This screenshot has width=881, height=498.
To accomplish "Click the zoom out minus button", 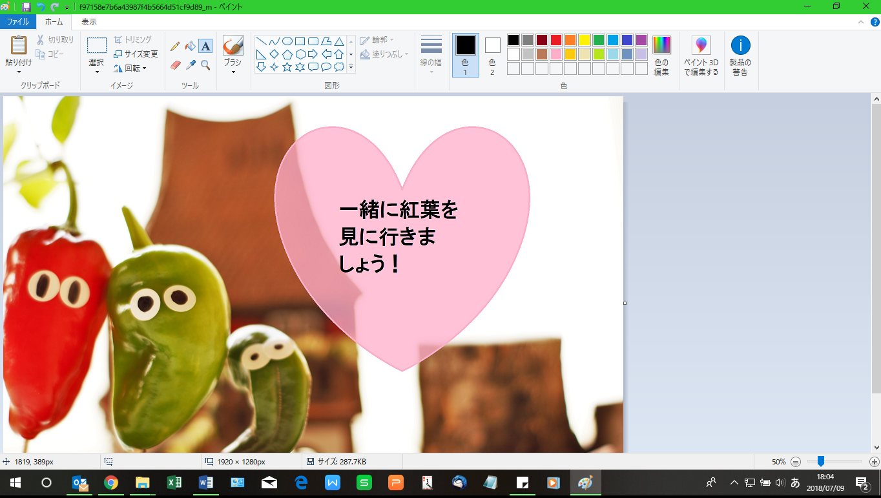I will [796, 462].
